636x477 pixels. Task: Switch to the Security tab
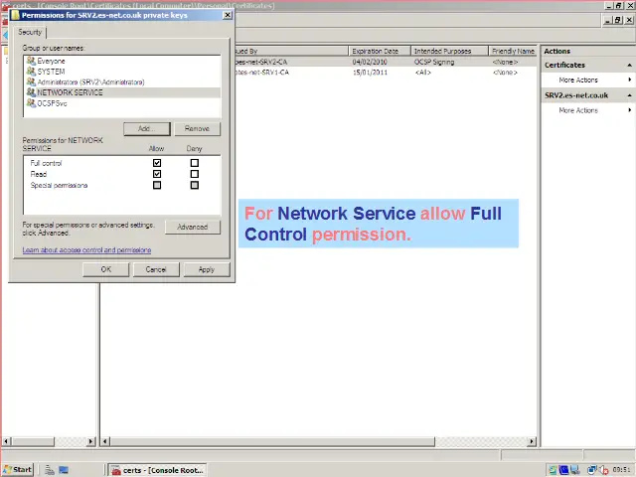point(30,33)
